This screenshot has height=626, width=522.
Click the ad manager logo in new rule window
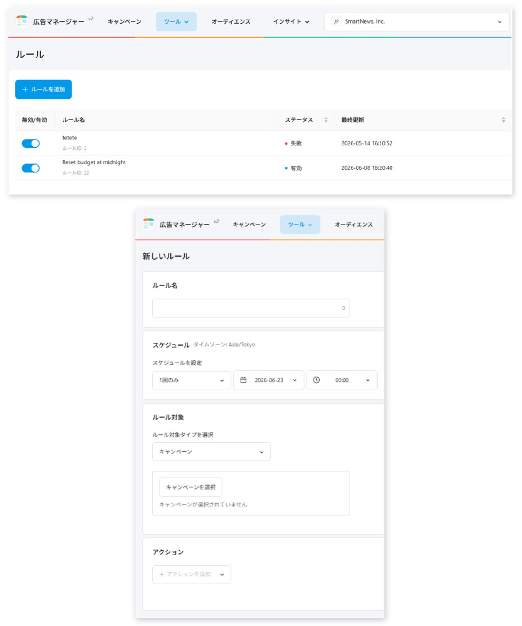click(148, 224)
